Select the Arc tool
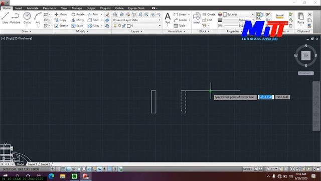Viewport: 321px width, 181px height. (x=38, y=18)
